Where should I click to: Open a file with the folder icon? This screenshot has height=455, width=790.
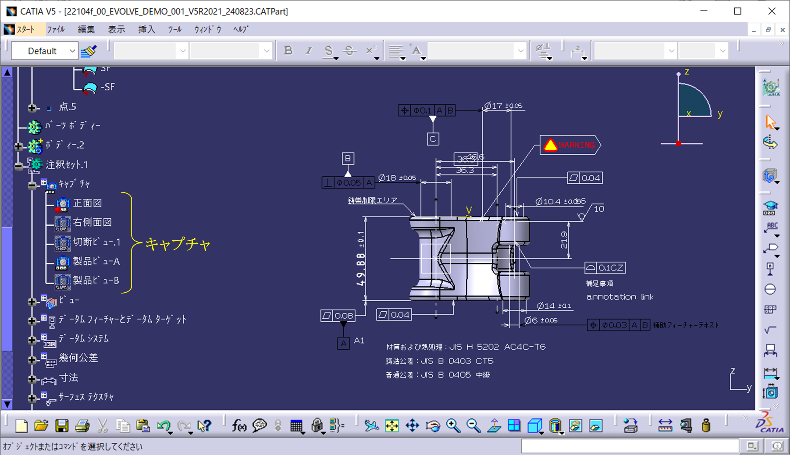pyautogui.click(x=41, y=426)
